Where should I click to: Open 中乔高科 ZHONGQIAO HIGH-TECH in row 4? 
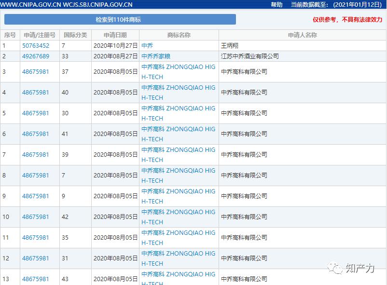coord(178,93)
